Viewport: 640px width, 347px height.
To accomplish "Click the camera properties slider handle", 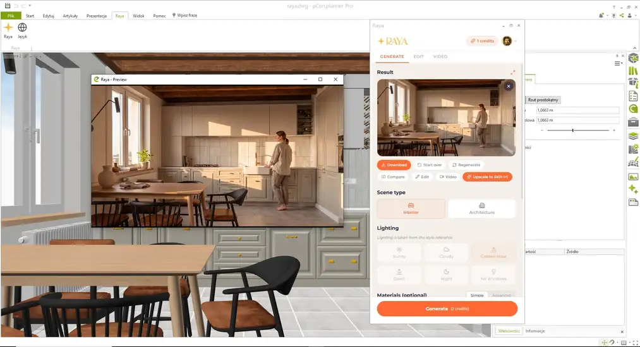I will tap(572, 130).
